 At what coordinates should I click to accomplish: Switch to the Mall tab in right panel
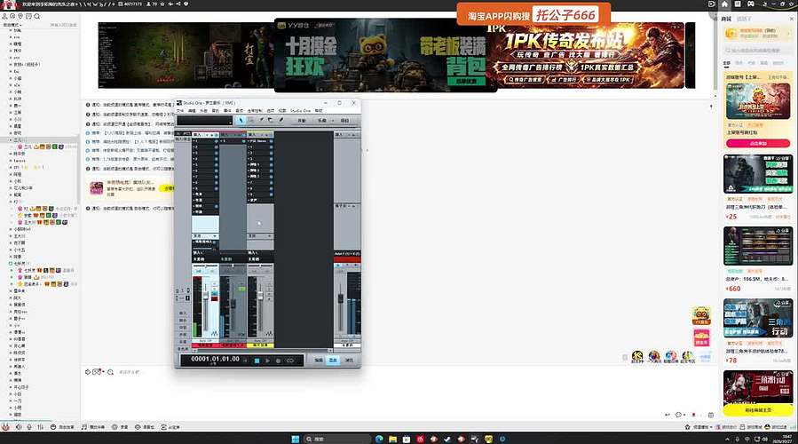tap(726, 19)
